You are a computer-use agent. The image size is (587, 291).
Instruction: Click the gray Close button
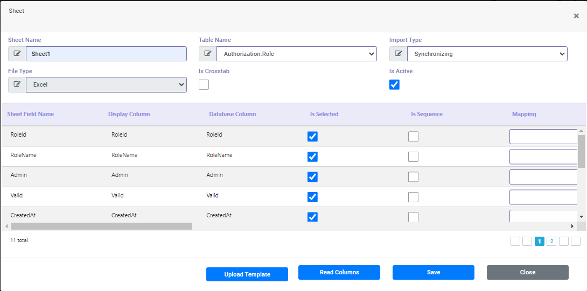[x=528, y=272]
